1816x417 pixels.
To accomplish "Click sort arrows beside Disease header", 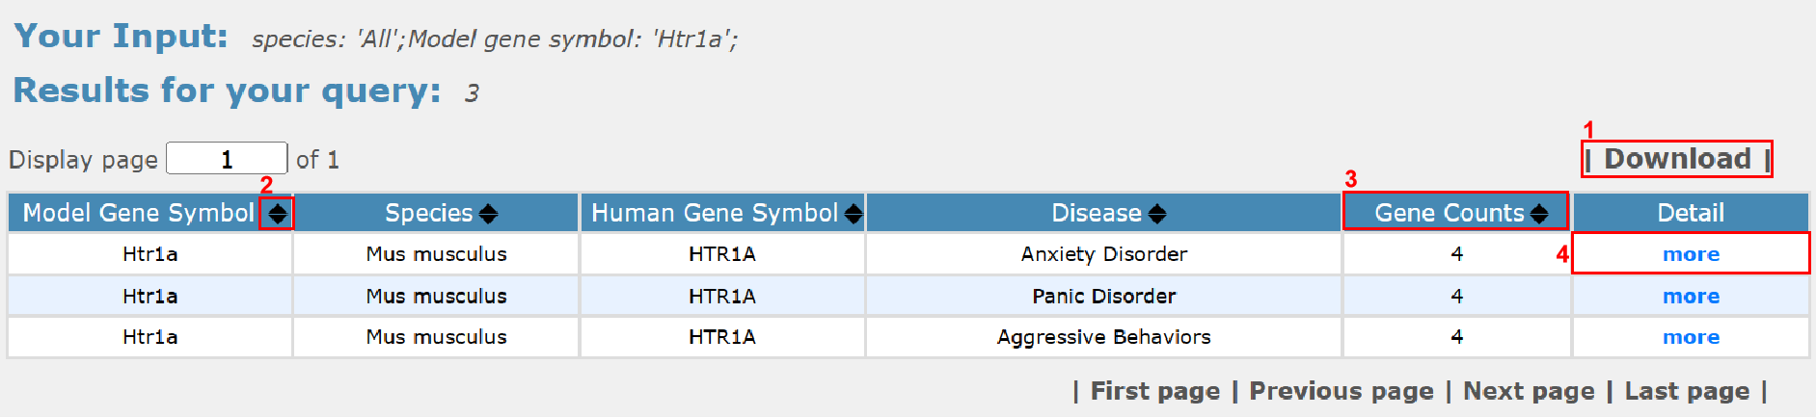I will pos(1157,214).
